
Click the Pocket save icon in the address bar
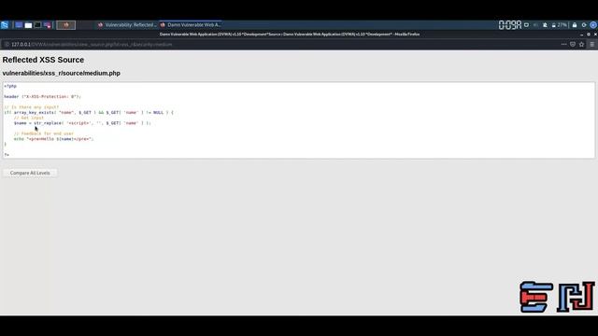(x=573, y=45)
